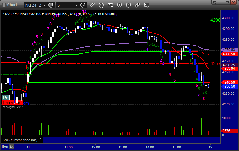Open the studies/indicators chart icon
Viewport: 239px width, 151px height.
click(x=101, y=5)
